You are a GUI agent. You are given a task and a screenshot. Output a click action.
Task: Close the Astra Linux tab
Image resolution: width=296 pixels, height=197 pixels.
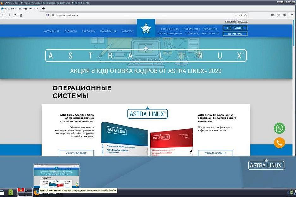tap(37, 9)
